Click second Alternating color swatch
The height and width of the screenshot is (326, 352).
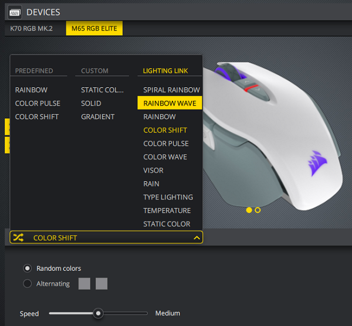[x=101, y=284]
